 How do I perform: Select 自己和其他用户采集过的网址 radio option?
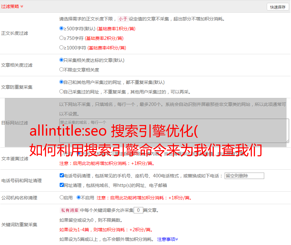(61, 82)
